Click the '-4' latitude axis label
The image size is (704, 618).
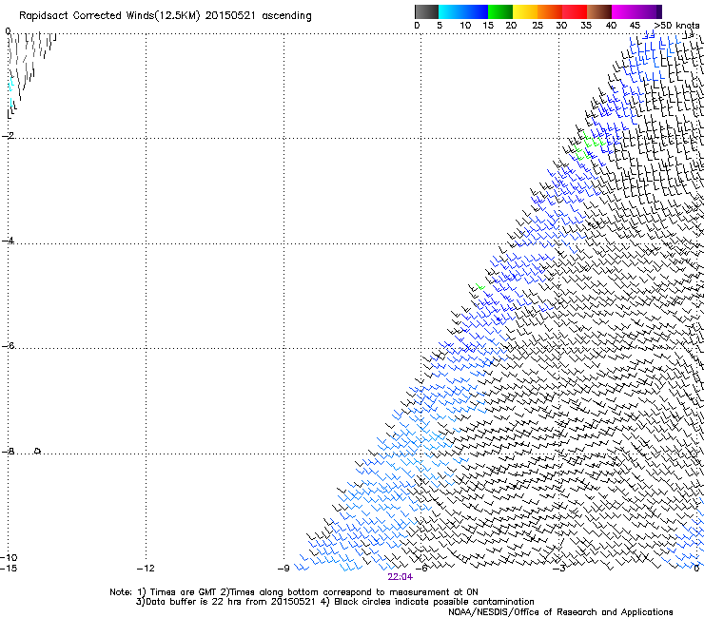point(8,241)
